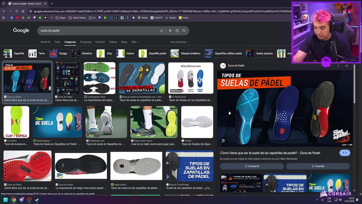Go back with the browser back arrow
Screen dimensions: 362x204
4,11
